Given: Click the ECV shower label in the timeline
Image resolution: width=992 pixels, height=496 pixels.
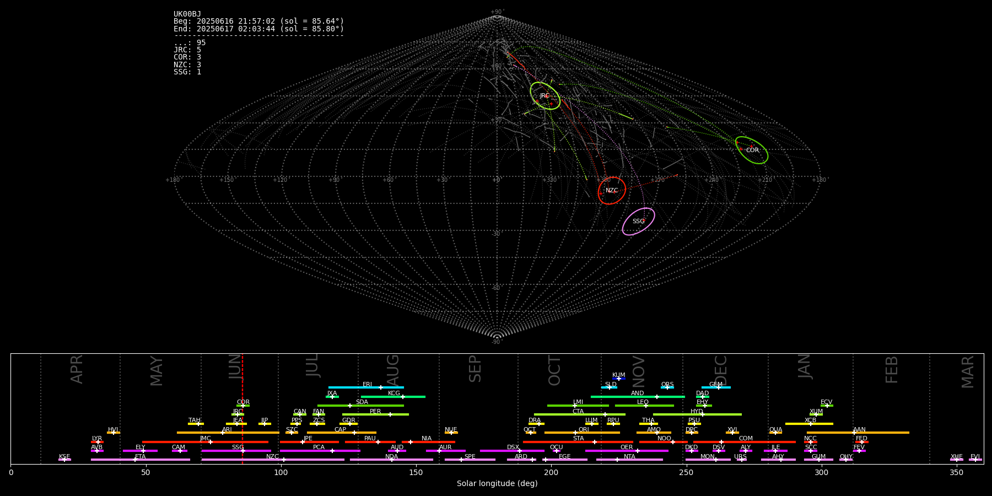Looking at the screenshot, I should click(826, 402).
